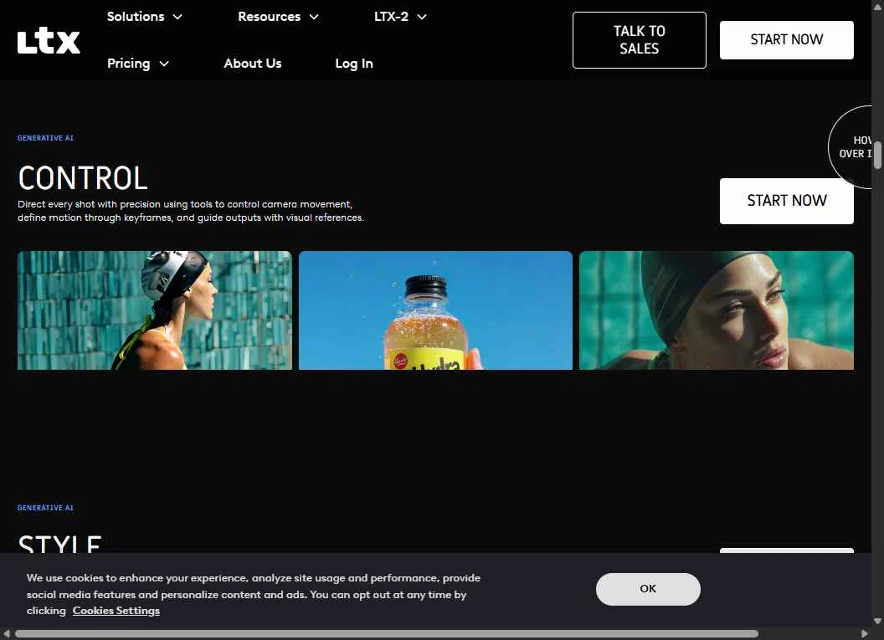Click the STYLE heading

[59, 544]
